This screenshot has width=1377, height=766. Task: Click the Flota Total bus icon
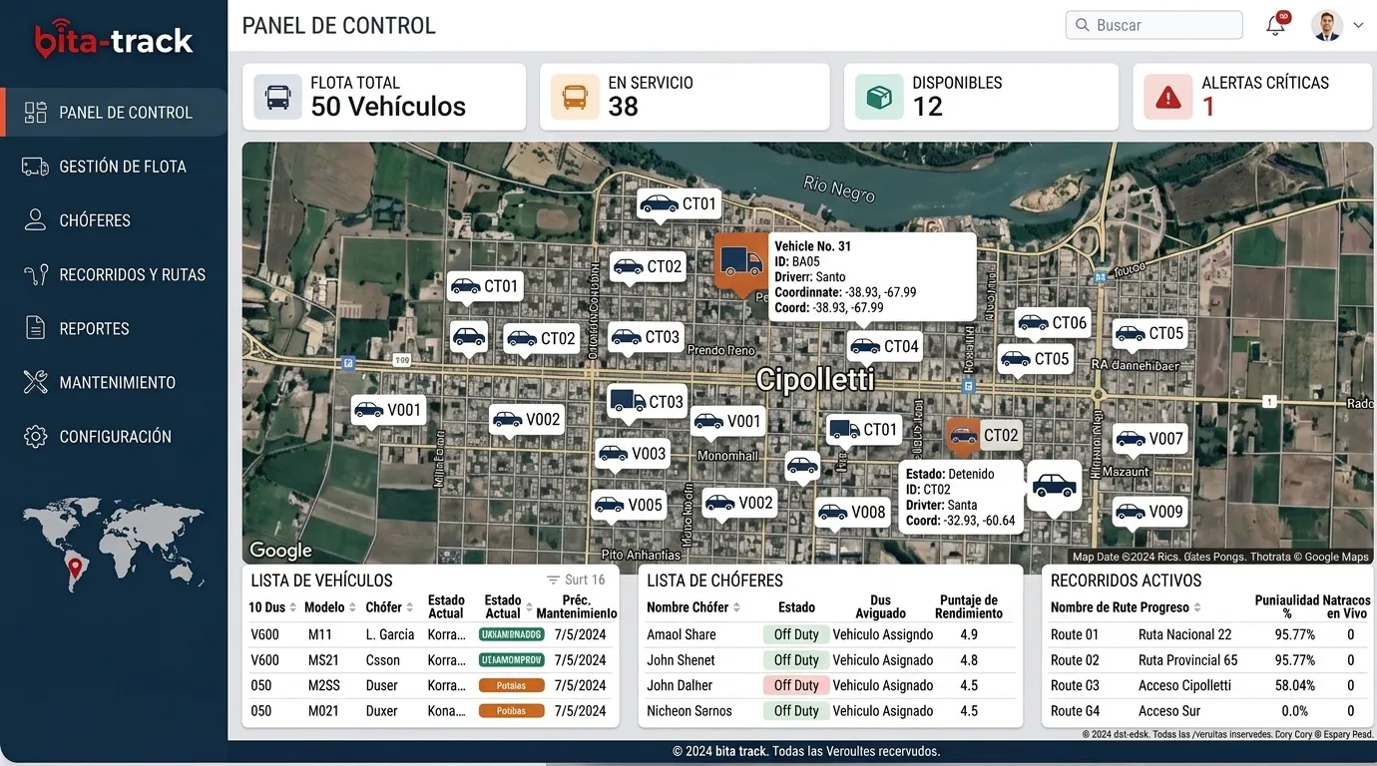pyautogui.click(x=278, y=97)
